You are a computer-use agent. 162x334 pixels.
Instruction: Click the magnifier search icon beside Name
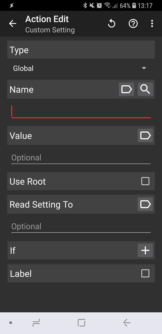(x=145, y=89)
